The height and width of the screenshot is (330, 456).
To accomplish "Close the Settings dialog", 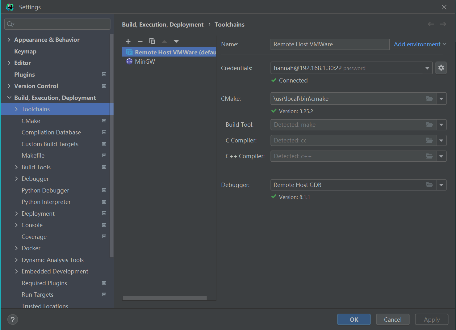I will pos(444,7).
